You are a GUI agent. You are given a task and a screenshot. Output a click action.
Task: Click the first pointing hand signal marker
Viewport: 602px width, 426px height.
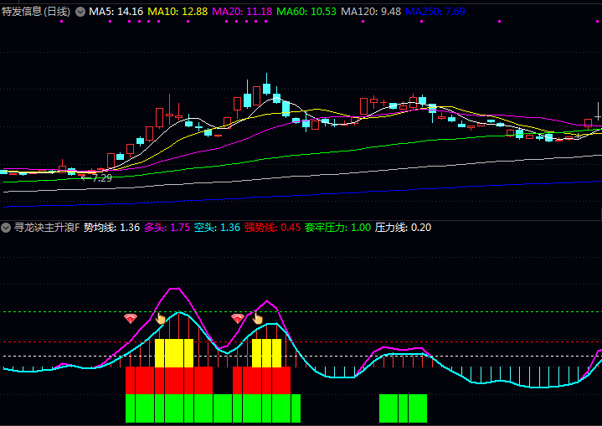click(x=160, y=318)
